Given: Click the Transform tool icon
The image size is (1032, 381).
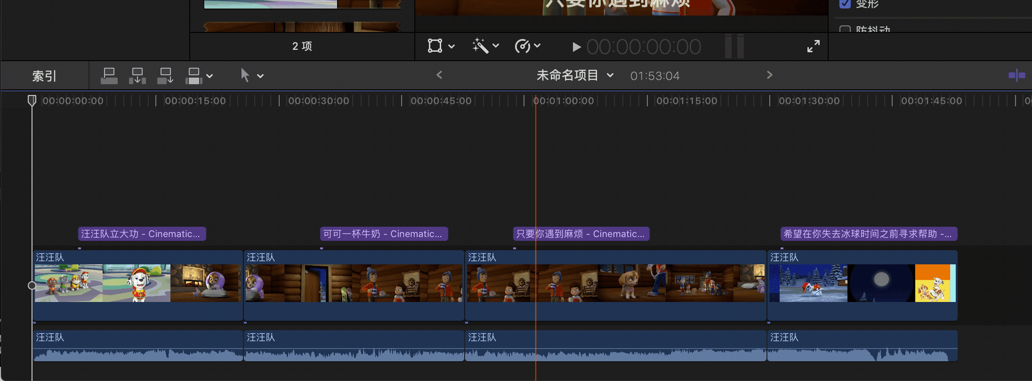Looking at the screenshot, I should (x=435, y=46).
